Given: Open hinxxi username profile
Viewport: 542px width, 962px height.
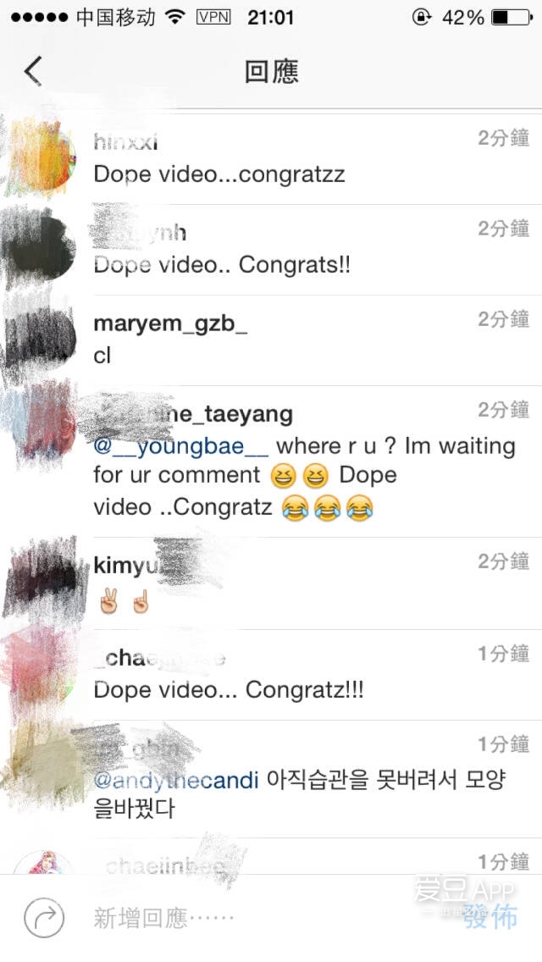Looking at the screenshot, I should click(125, 142).
